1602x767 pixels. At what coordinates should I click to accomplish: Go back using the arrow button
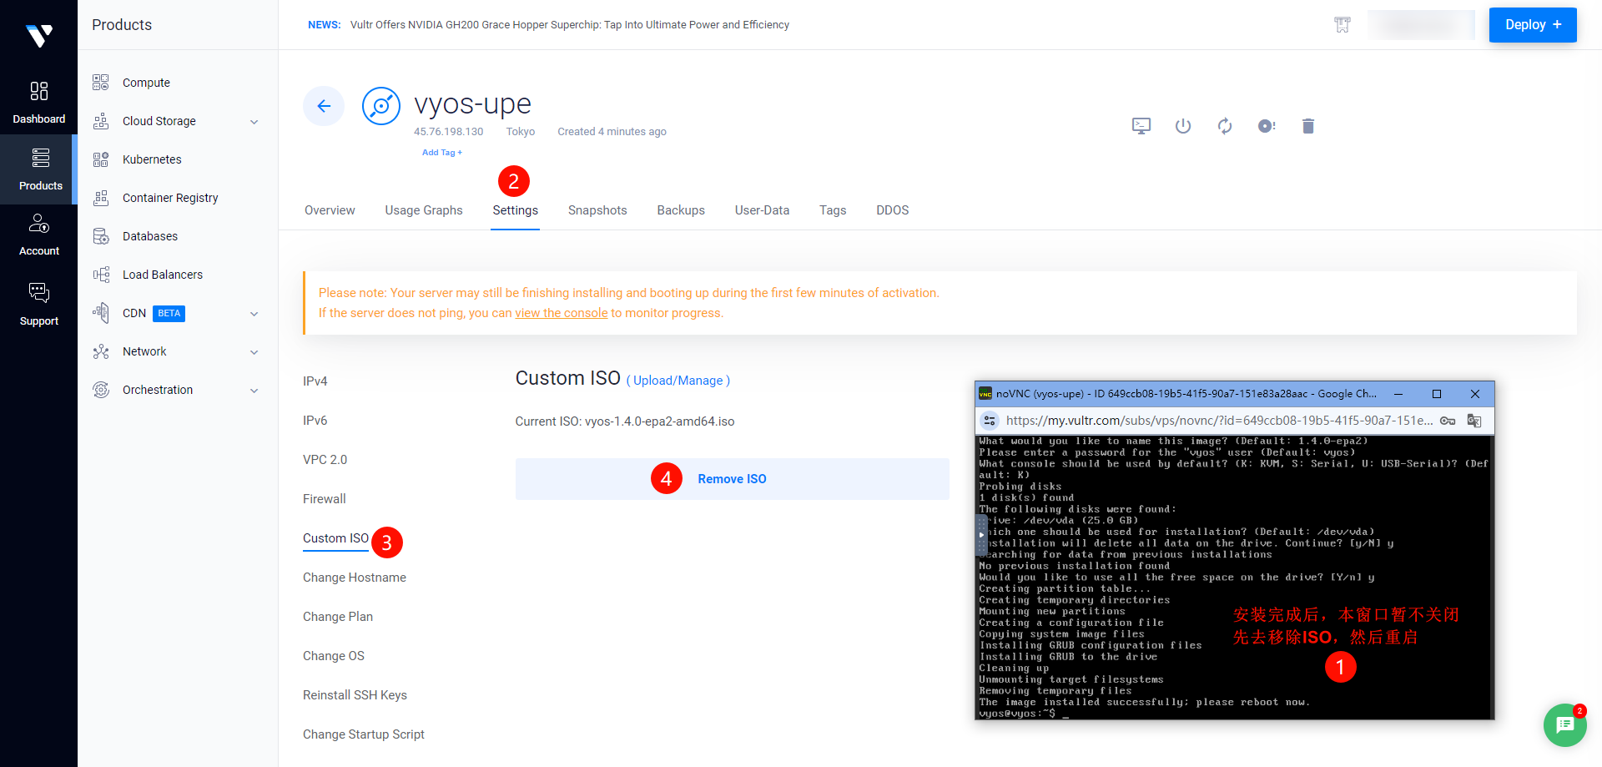coord(324,106)
